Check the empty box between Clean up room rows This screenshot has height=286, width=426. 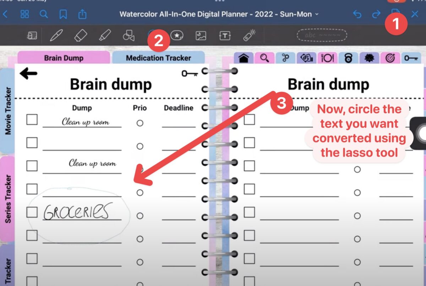(32, 143)
